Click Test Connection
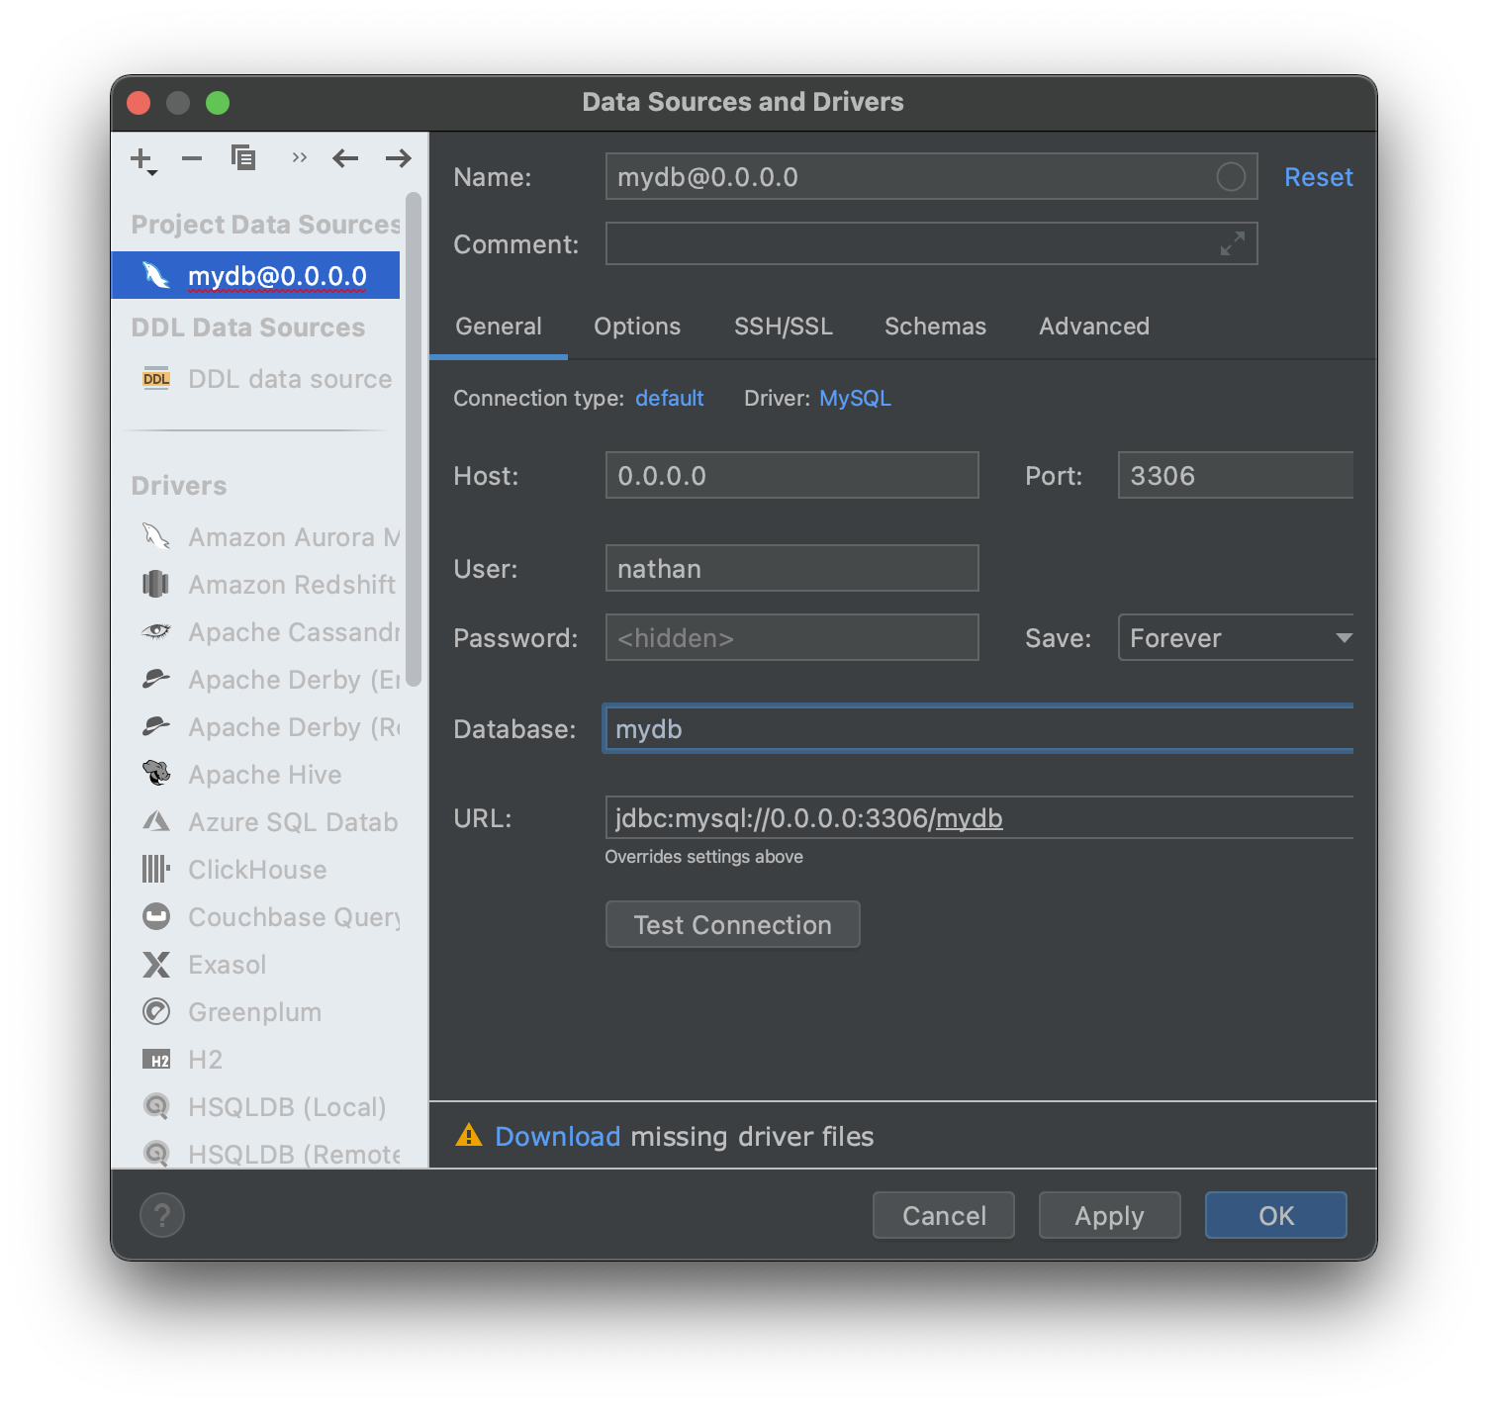The height and width of the screenshot is (1407, 1488). click(x=732, y=924)
